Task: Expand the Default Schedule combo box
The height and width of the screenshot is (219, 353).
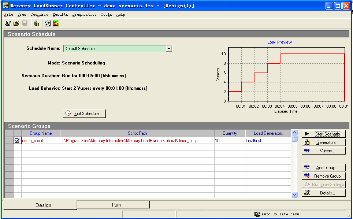Action: coord(169,48)
